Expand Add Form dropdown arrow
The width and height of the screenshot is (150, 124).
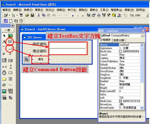(x=17, y=15)
